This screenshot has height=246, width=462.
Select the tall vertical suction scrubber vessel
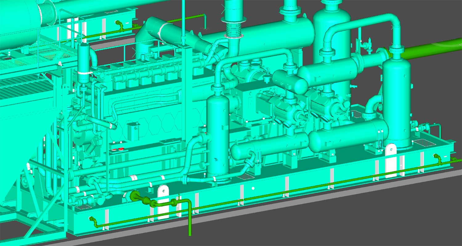click(219, 132)
